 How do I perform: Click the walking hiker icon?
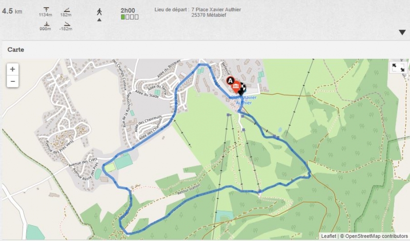pos(99,12)
